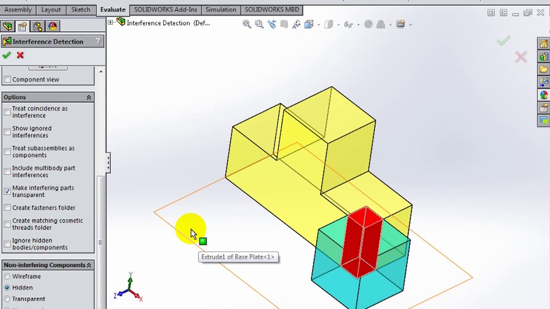Collapse the Options section chevron
This screenshot has height=309, width=550.
89,97
